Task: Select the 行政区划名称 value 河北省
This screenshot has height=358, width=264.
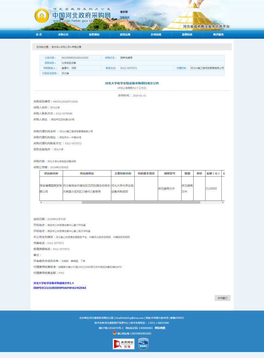Action: point(65,73)
